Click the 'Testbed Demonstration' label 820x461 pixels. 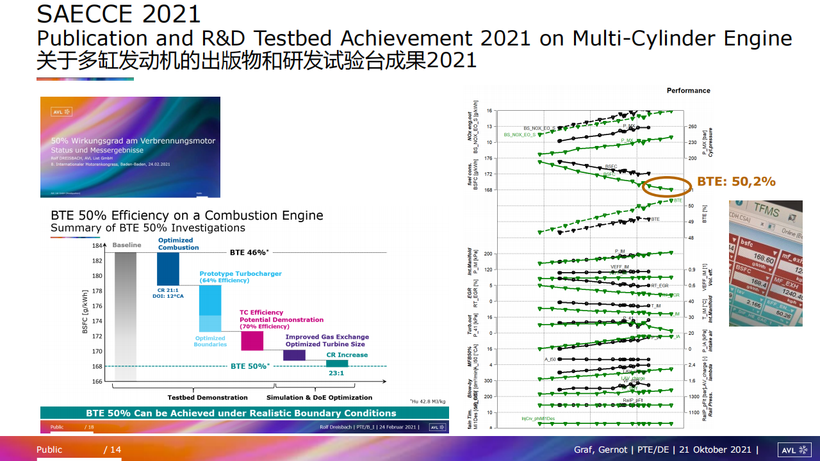coord(208,398)
